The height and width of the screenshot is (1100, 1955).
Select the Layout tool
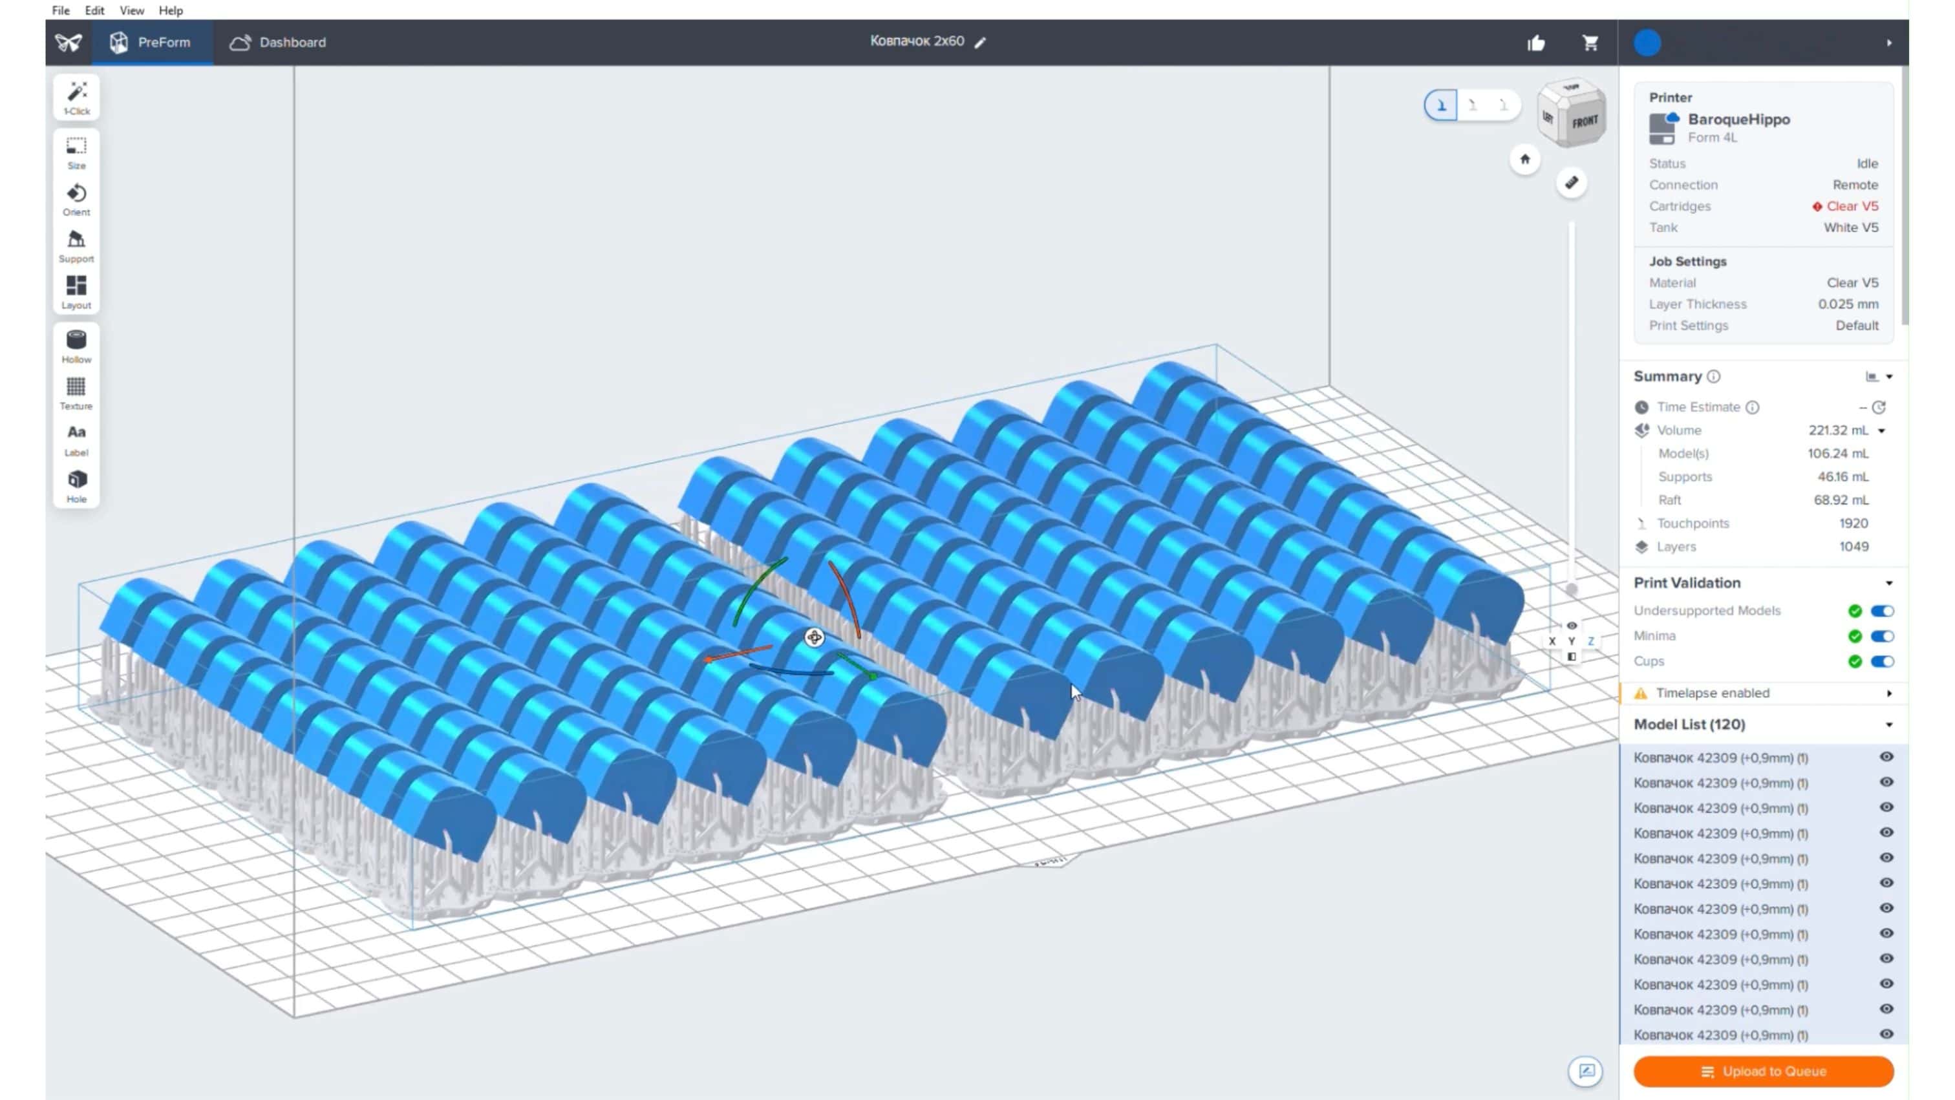point(76,291)
